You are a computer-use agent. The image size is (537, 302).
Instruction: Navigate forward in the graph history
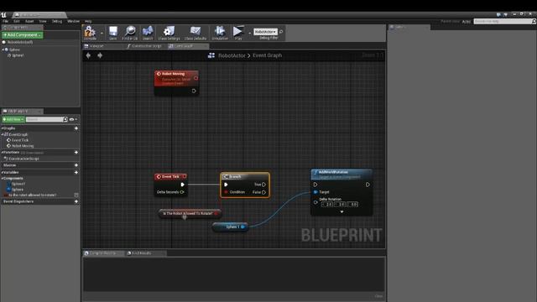coord(100,55)
